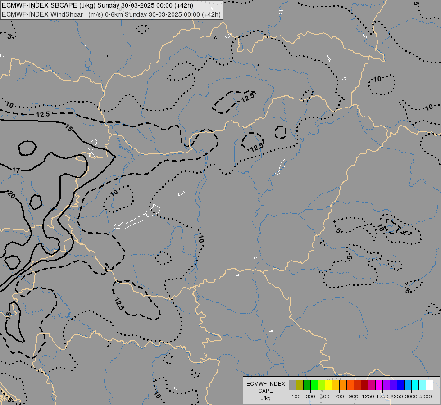This screenshot has height=405, width=441.
Task: Pick the pure yellow legend swatch
Action: [328, 385]
